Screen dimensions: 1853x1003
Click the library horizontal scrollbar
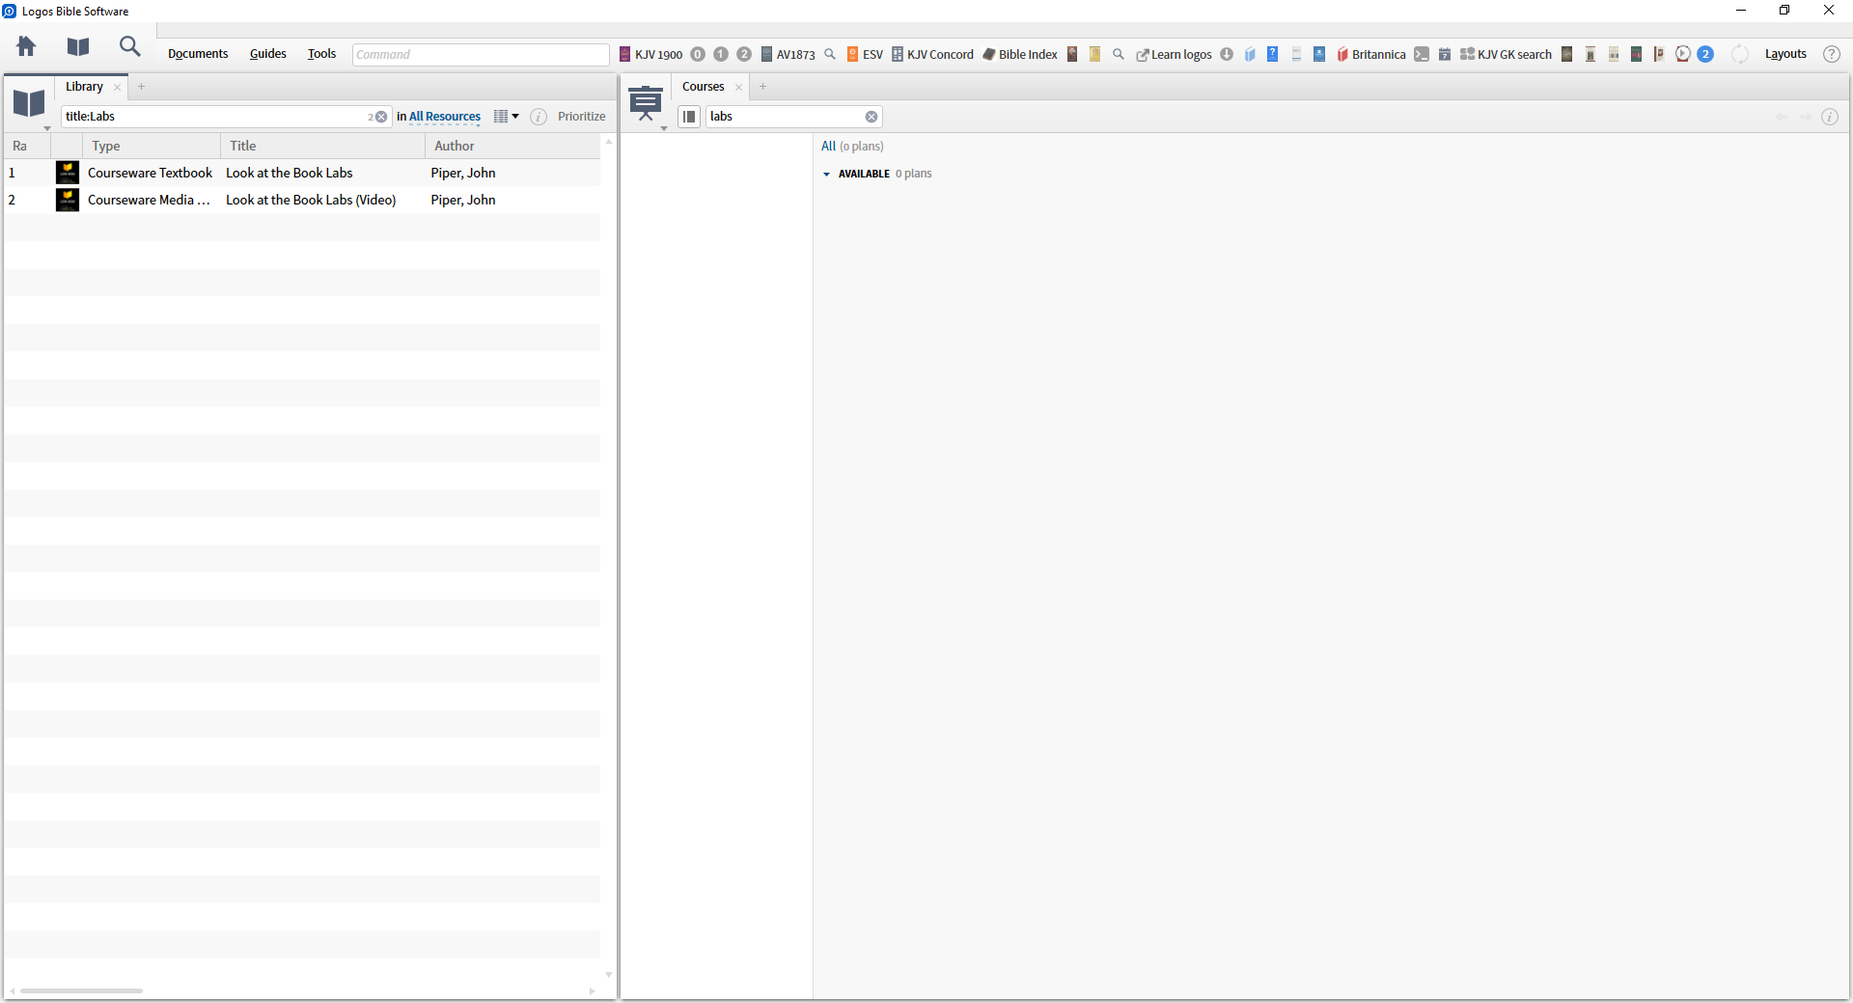(81, 990)
